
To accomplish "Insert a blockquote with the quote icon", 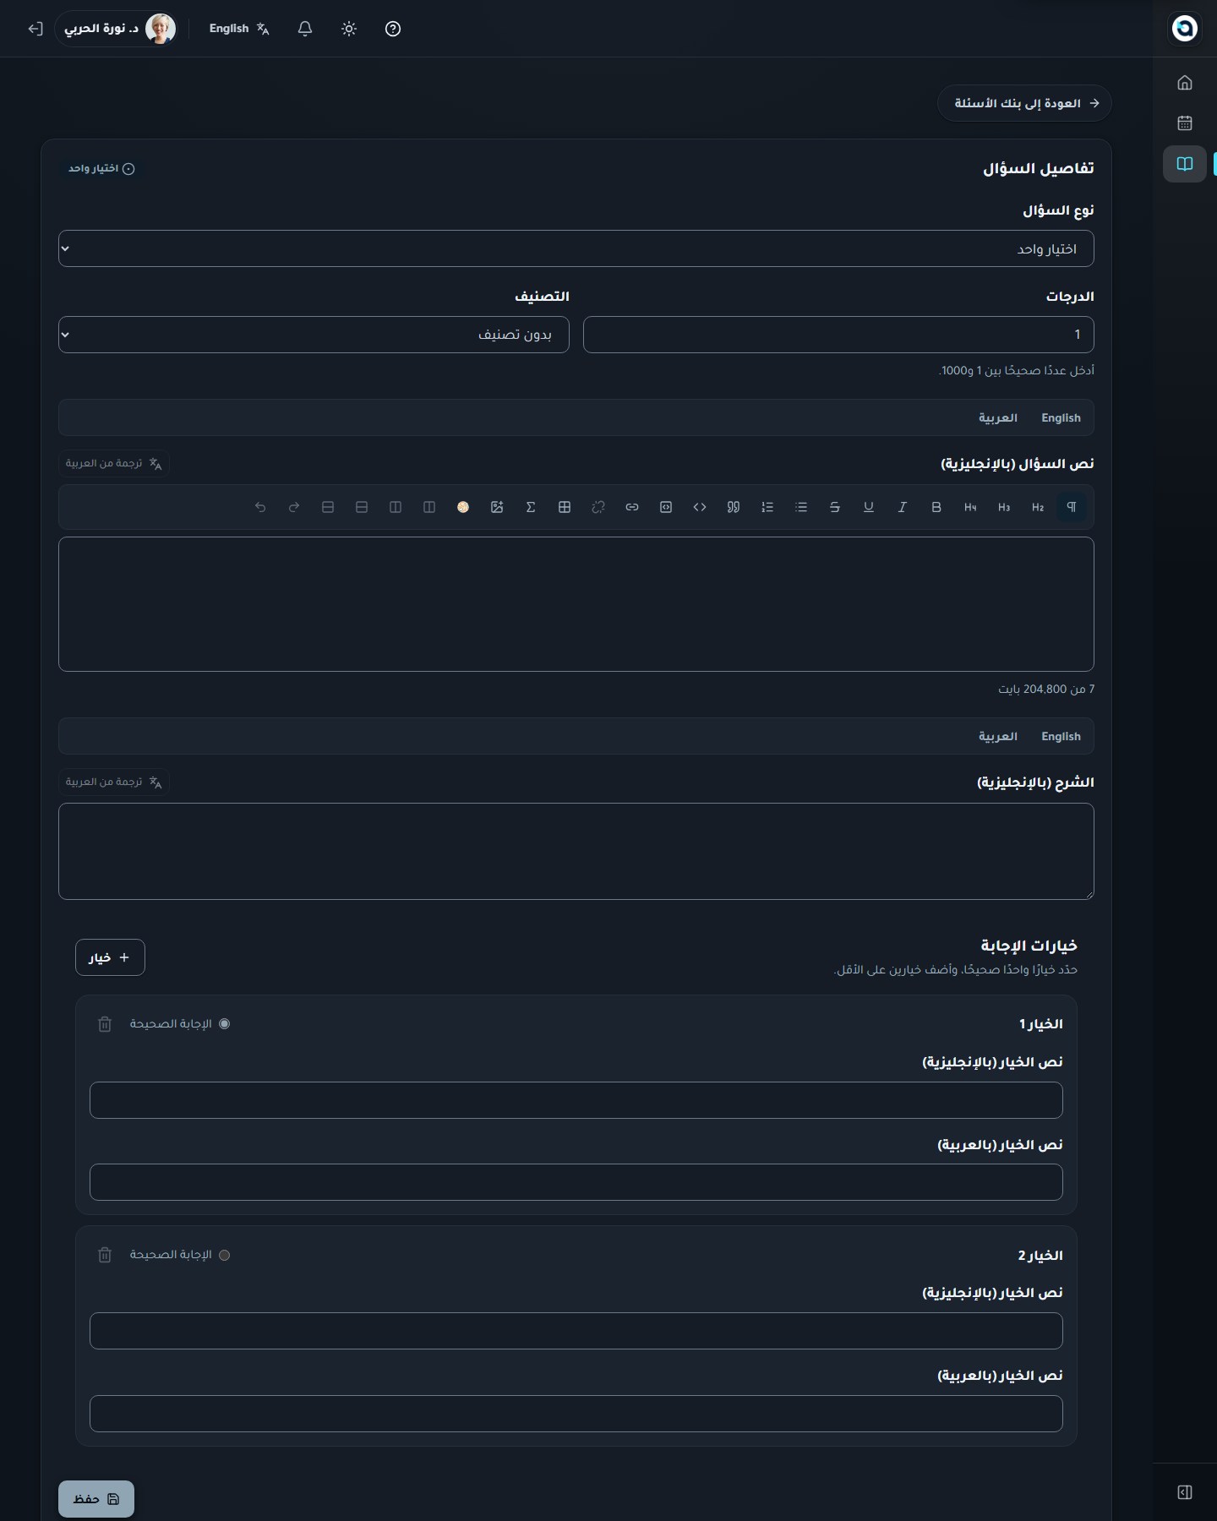I will (734, 507).
